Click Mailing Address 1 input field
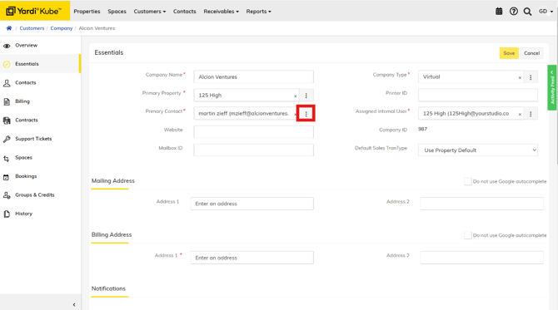This screenshot has height=310, width=558. coord(252,204)
